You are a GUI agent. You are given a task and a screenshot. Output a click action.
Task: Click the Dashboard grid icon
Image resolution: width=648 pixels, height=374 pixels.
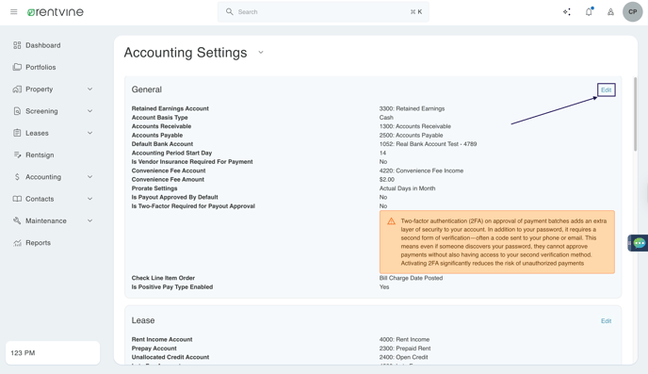click(x=17, y=45)
